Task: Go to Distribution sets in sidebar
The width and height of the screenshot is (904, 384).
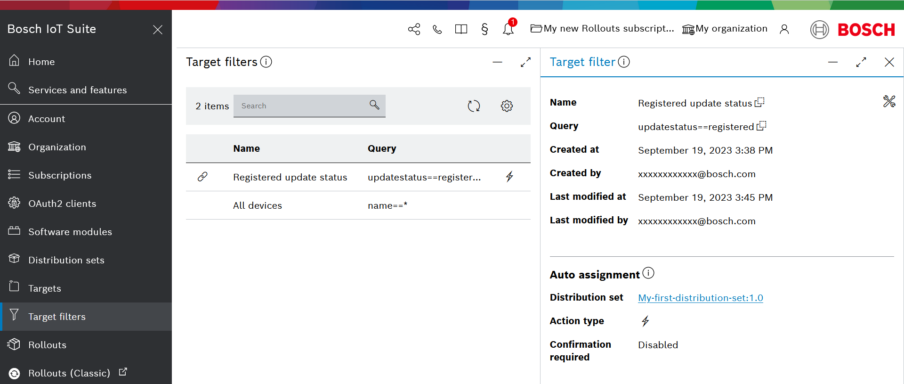Action: click(x=66, y=260)
